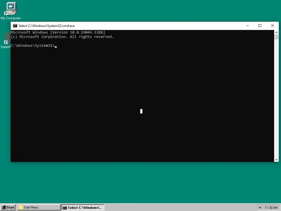Minimize the cmd.exe window

[x=248, y=26]
